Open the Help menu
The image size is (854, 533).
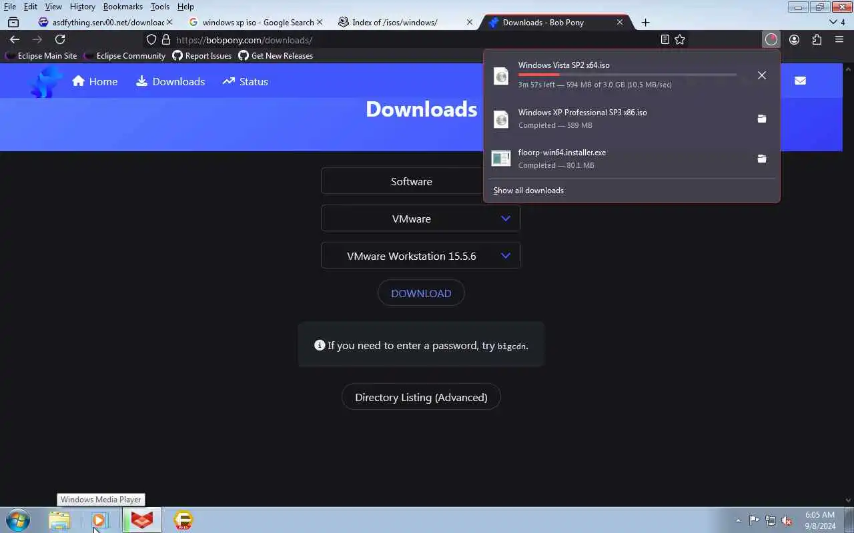(185, 7)
